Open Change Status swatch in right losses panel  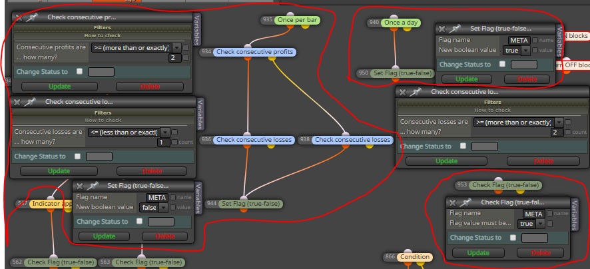tap(485, 146)
